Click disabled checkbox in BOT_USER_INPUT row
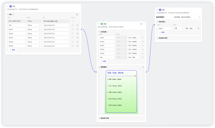Image resolution: width=215 pixels, height=128 pixels. [x=73, y=21]
